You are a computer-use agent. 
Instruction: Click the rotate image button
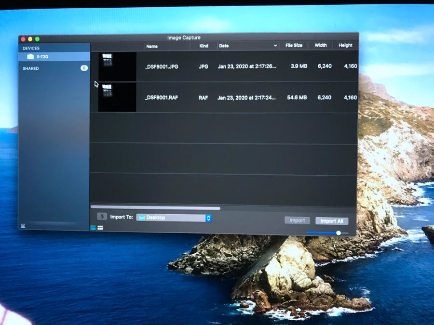pyautogui.click(x=101, y=217)
